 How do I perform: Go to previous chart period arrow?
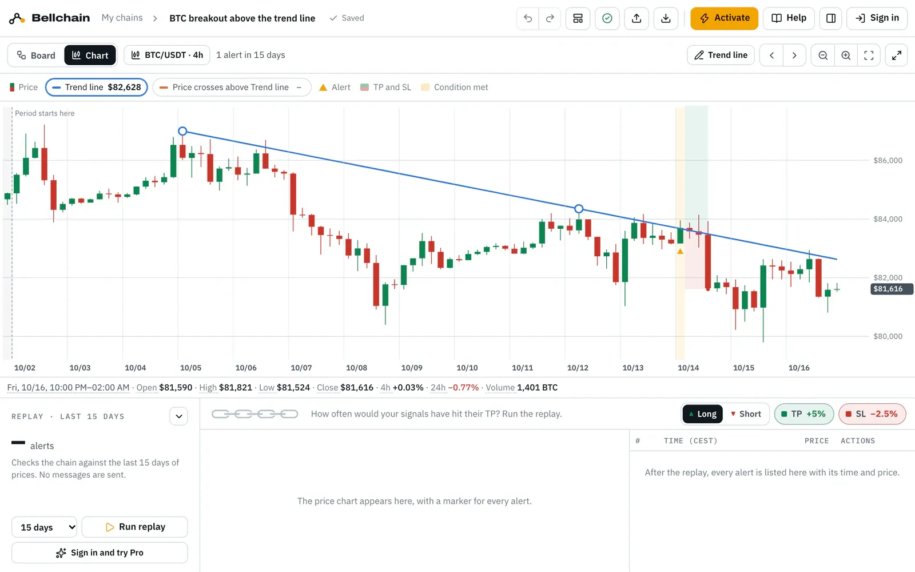pos(771,55)
